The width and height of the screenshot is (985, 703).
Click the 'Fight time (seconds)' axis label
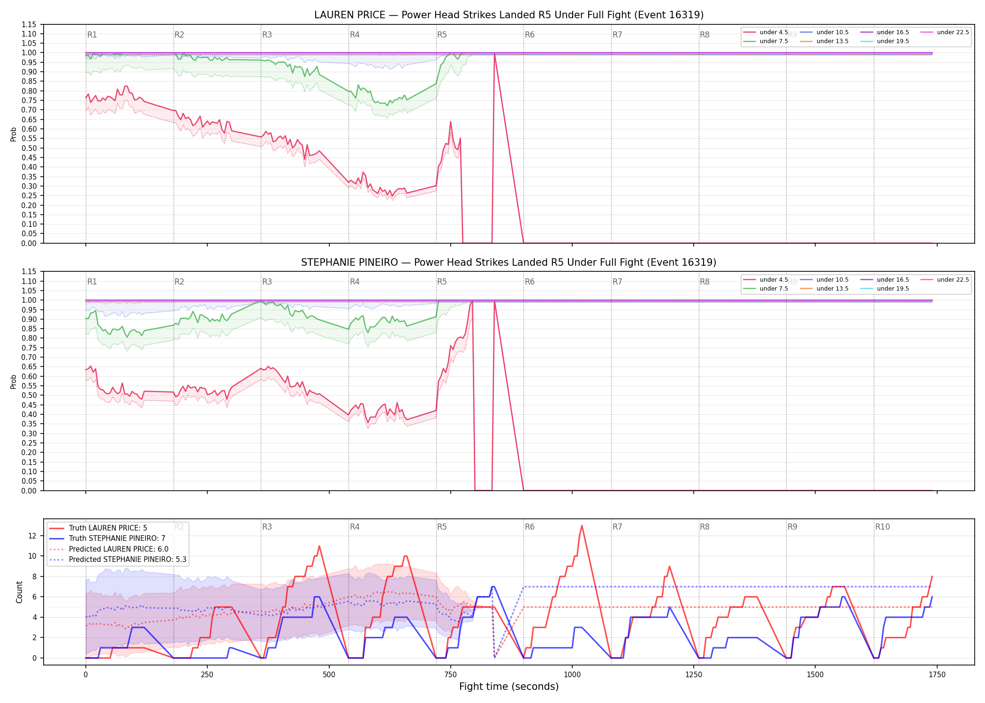point(509,687)
